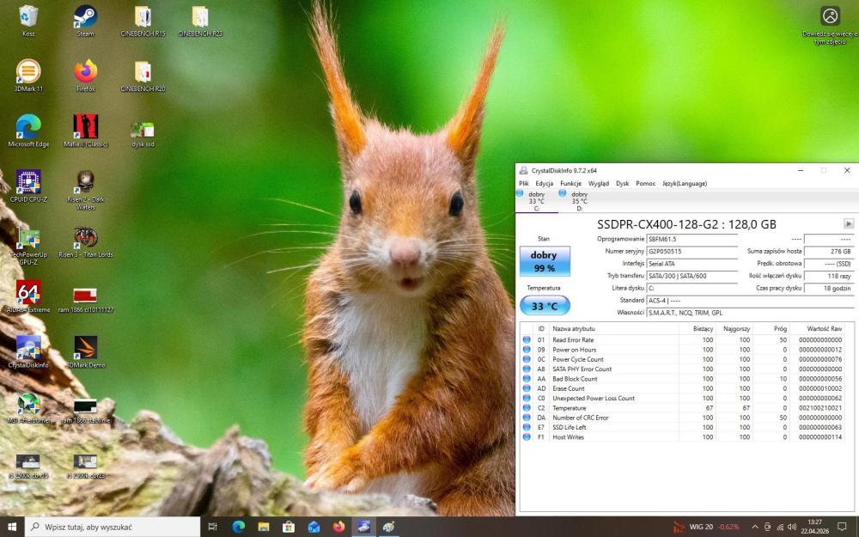Click the 18 godzin power-on hours field
This screenshot has width=859, height=537.
[x=829, y=288]
